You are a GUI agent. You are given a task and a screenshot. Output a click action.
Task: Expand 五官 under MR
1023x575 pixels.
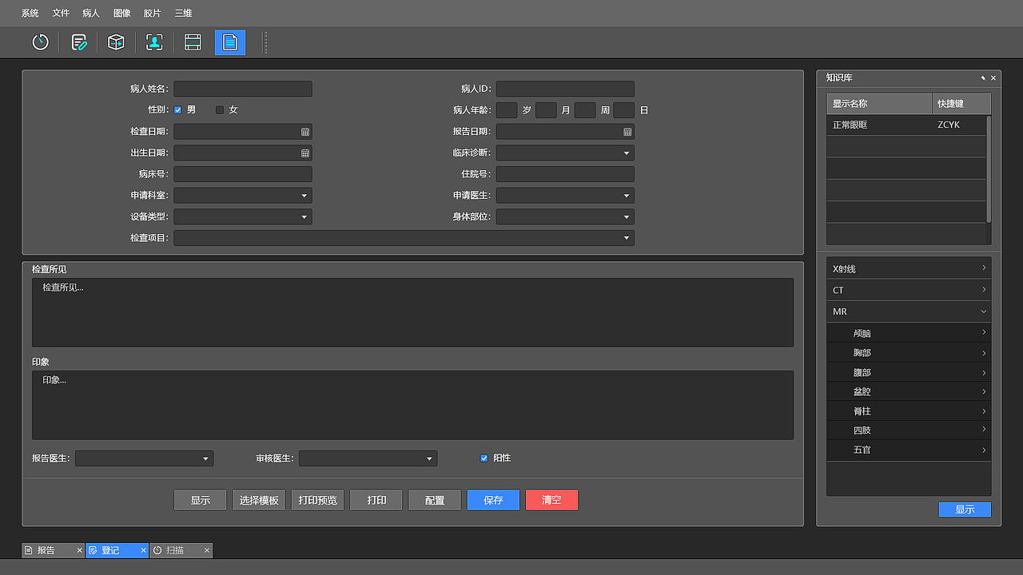click(x=909, y=450)
